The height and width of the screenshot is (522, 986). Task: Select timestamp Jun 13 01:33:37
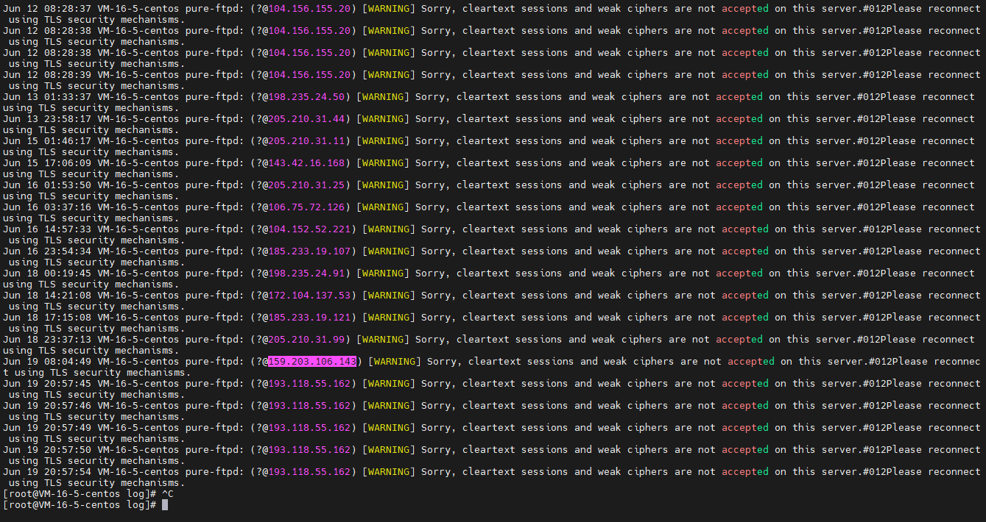point(47,97)
